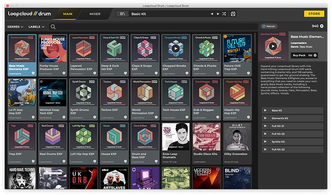Open the Genres dropdown filter

pyautogui.click(x=15, y=27)
